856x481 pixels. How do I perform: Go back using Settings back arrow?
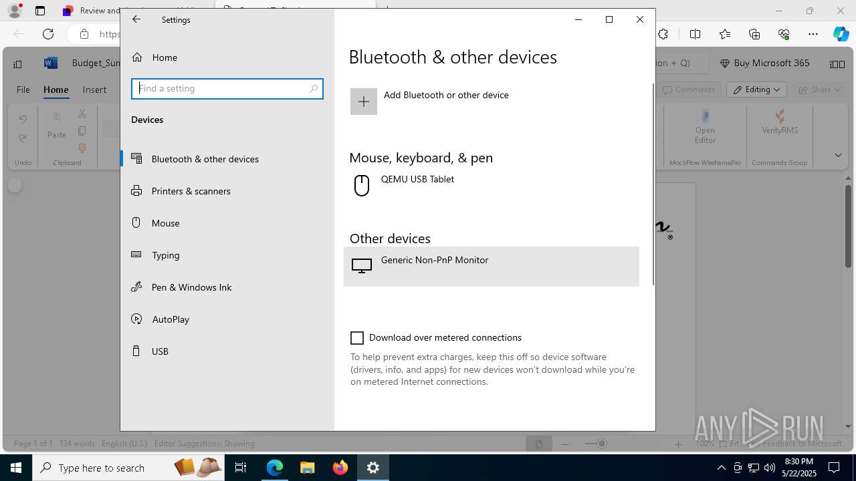[136, 19]
